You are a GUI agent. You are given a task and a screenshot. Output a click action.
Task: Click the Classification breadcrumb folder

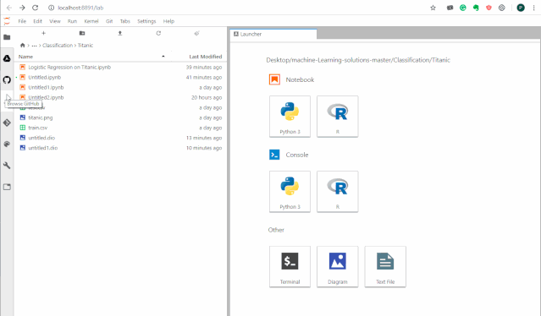coord(58,45)
